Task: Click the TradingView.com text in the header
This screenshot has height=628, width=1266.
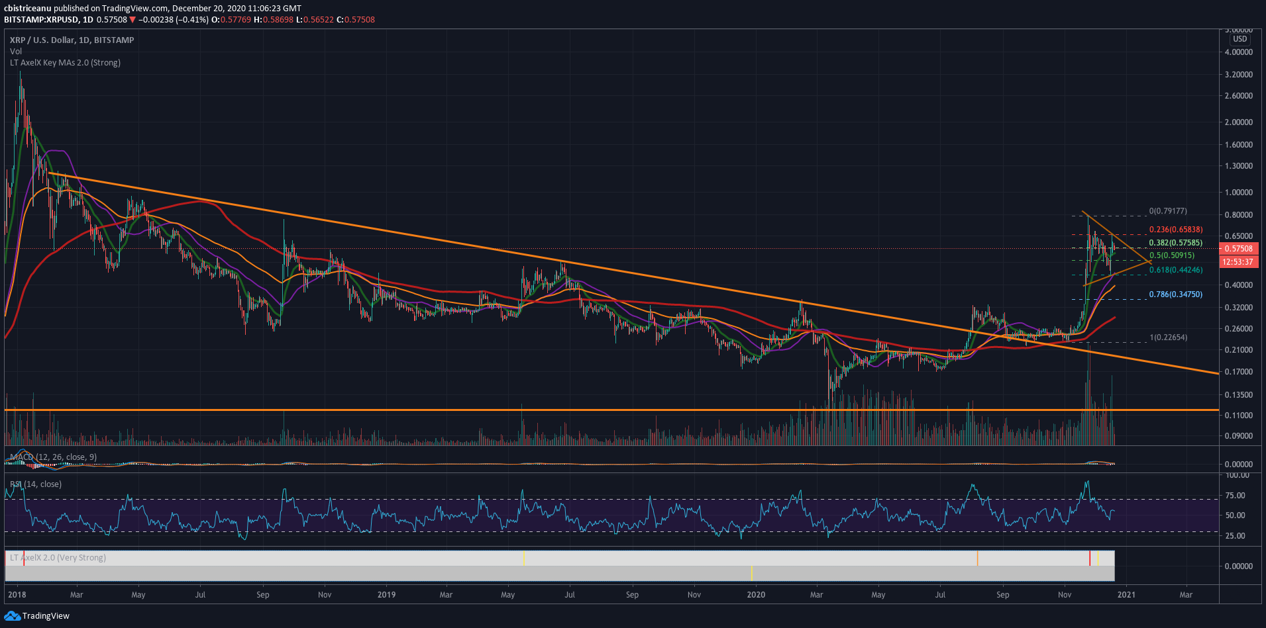Action: [x=136, y=9]
